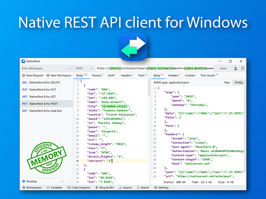Open Settings with the gear icon
The image size is (266, 199).
tap(156, 187)
